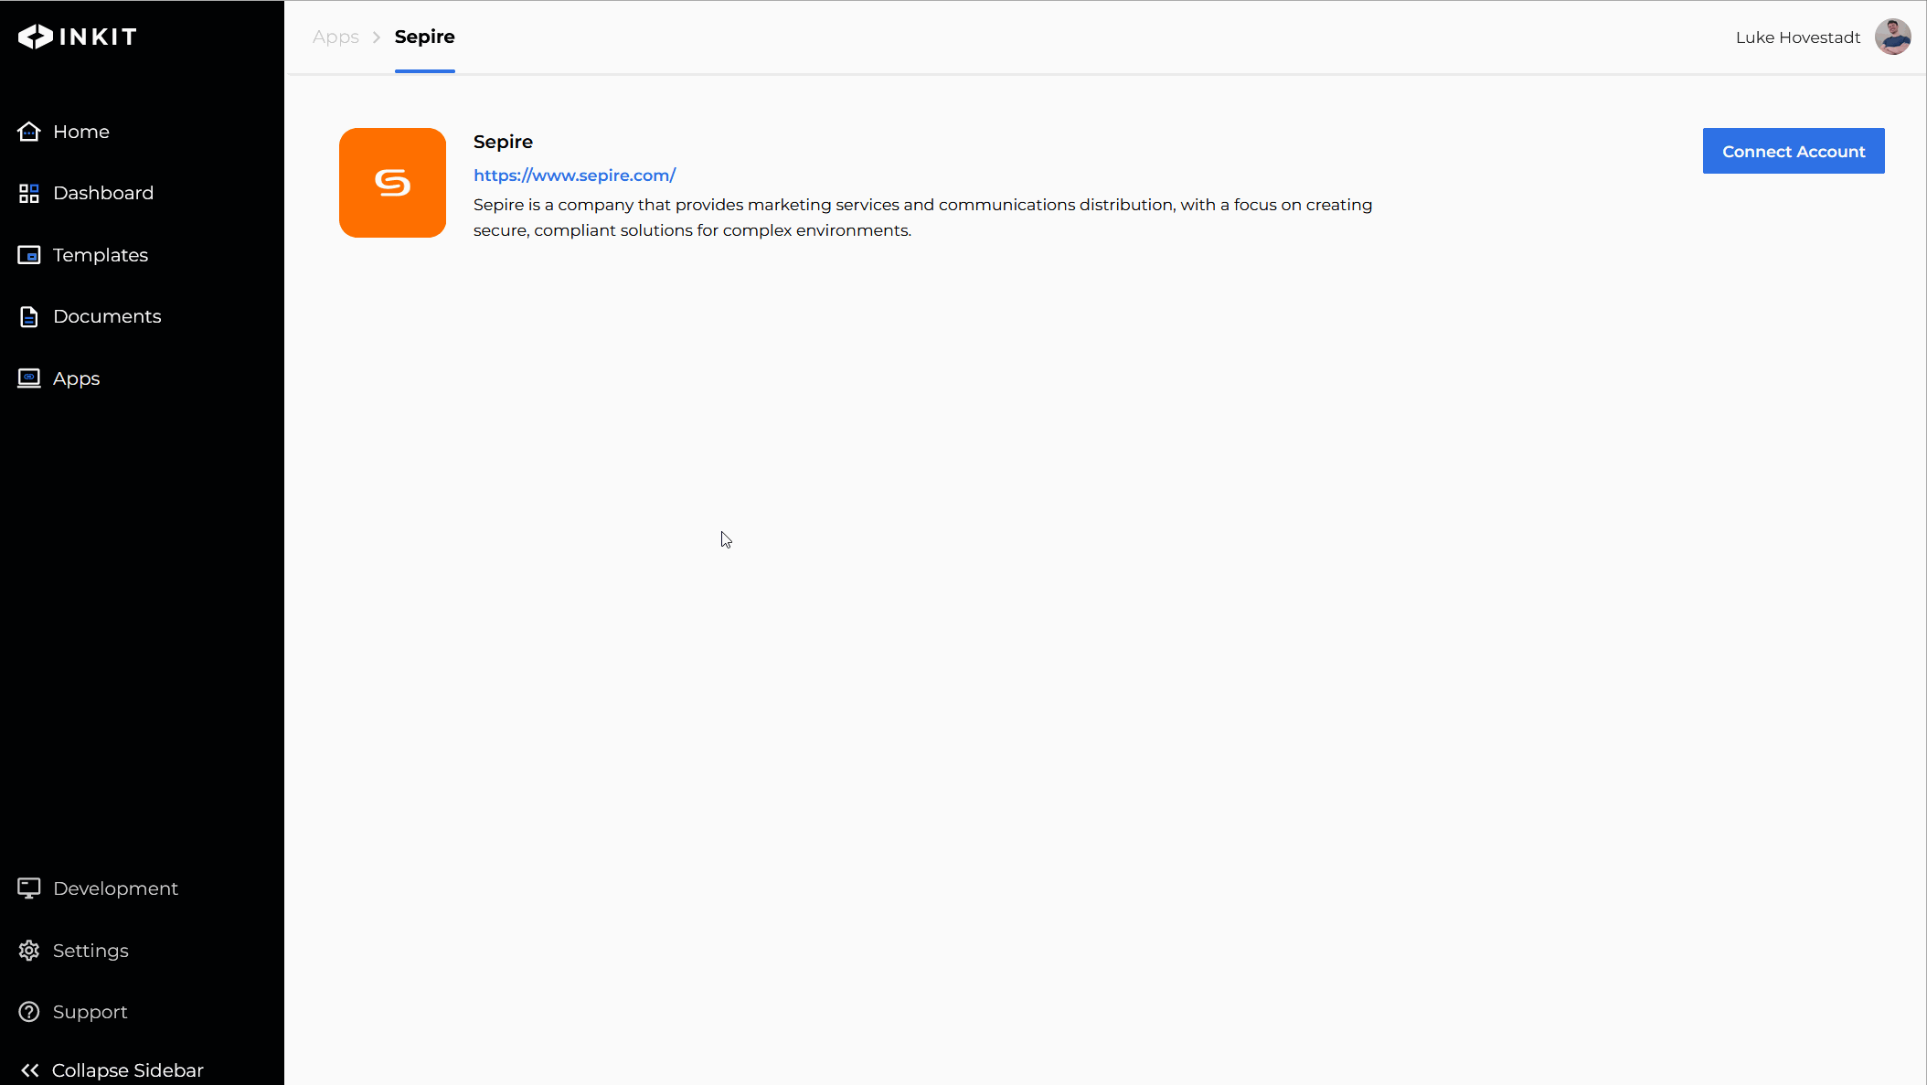
Task: Select the Sepire tab
Action: (x=424, y=37)
